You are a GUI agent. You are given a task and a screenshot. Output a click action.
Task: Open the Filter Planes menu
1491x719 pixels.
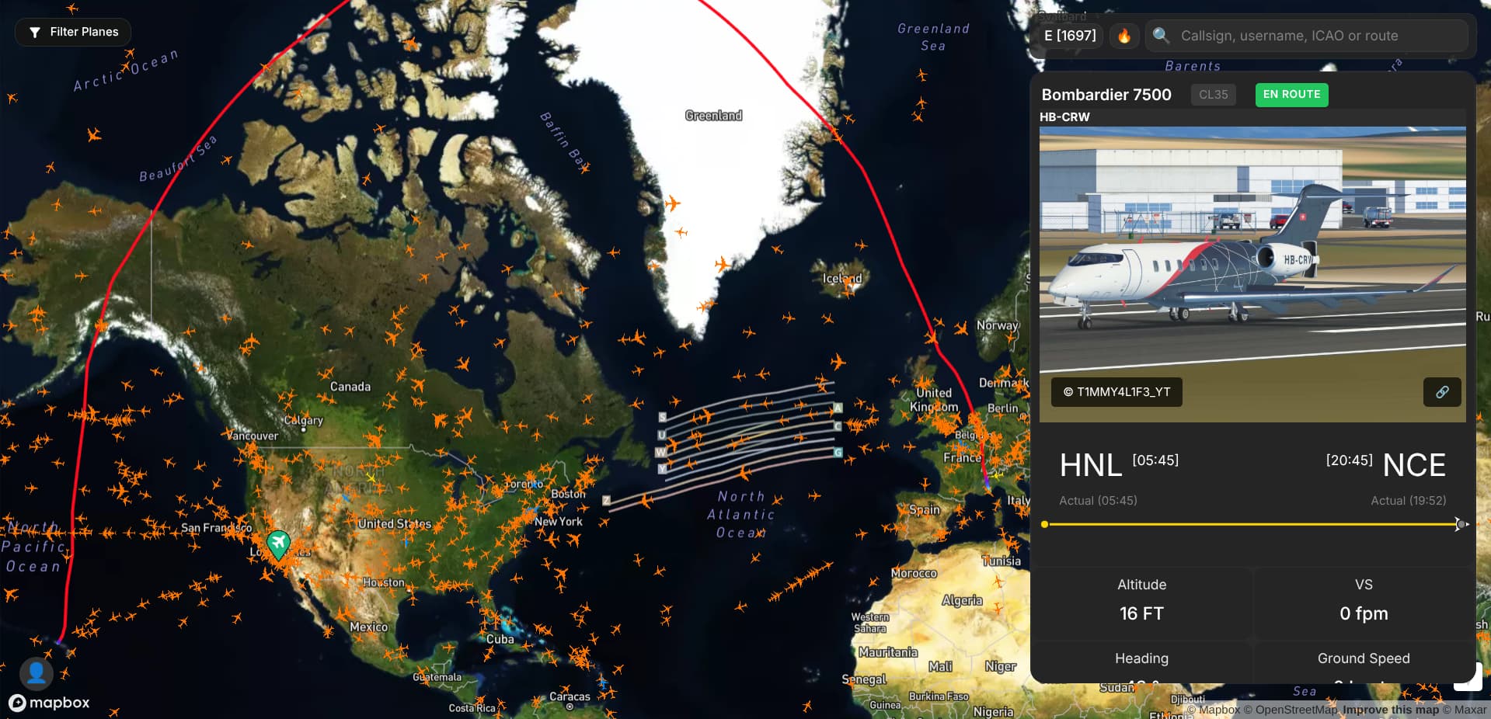pos(73,32)
